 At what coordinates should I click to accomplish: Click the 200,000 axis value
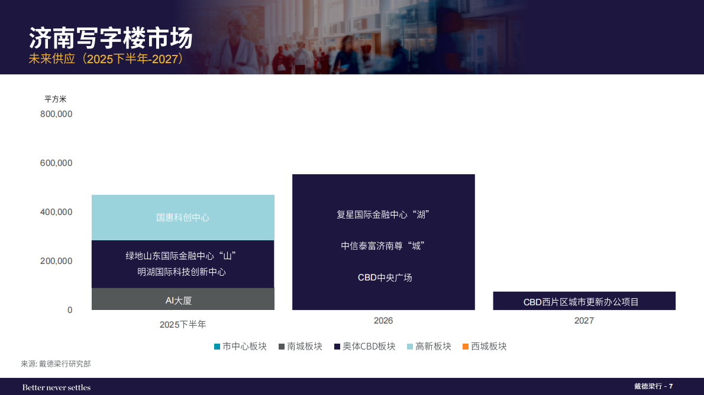[56, 261]
